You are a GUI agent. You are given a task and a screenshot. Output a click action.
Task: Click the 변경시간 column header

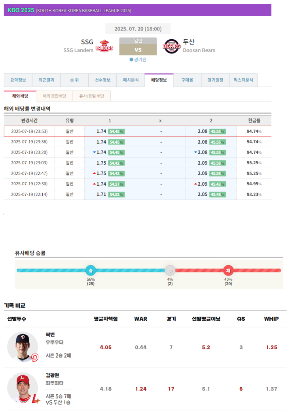pos(29,121)
